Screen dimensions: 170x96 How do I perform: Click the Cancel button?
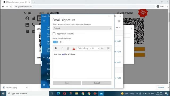[97, 83]
